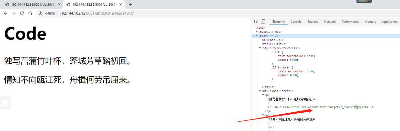
Task: Collapse the second p node
Action: 263,115
